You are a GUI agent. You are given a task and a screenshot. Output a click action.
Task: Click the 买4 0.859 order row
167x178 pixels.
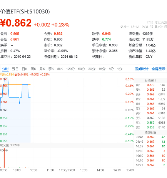(x=150, y=123)
